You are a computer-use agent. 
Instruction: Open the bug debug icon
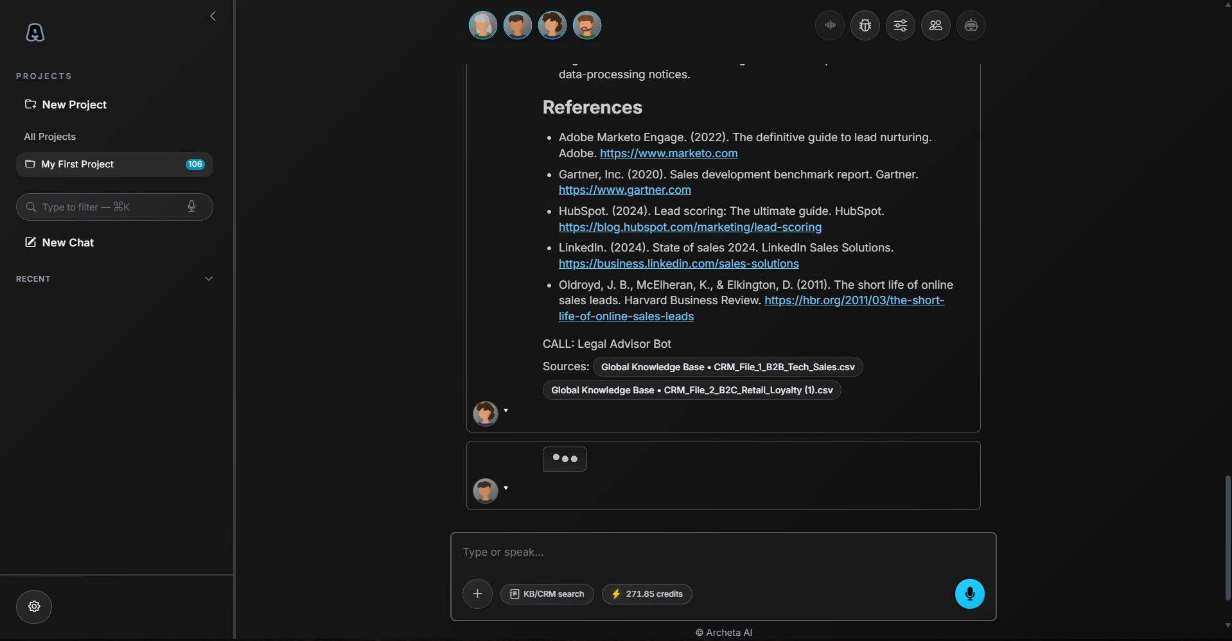click(865, 26)
